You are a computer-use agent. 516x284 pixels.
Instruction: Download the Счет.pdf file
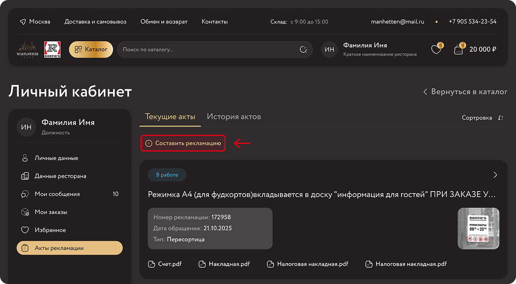tap(165, 264)
